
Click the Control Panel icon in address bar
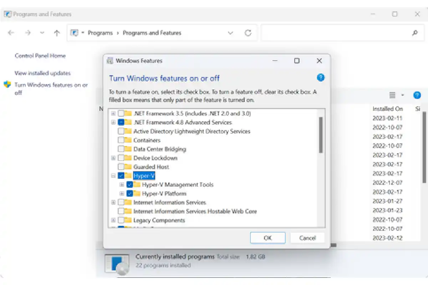pos(74,33)
